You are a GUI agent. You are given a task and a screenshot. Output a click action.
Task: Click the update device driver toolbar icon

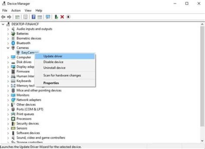click(x=56, y=17)
